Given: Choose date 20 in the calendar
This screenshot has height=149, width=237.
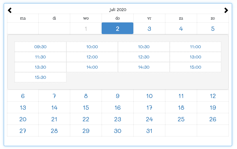Looking at the screenshot, I should [23, 119].
